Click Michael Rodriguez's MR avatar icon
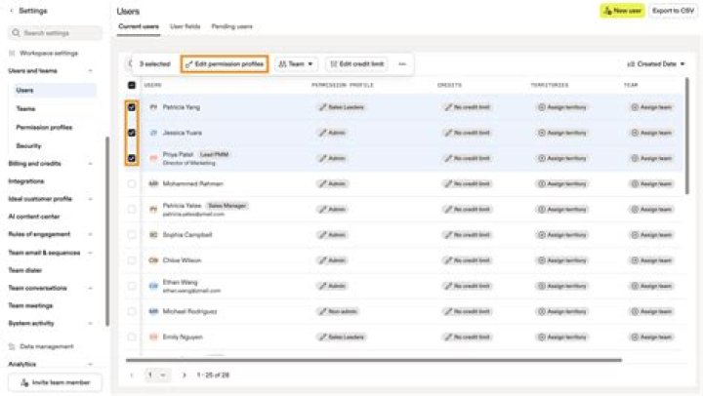Image resolution: width=703 pixels, height=396 pixels. [153, 311]
